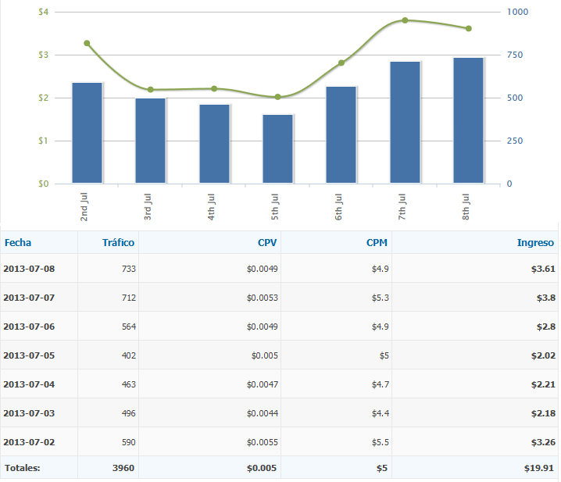Click the 5th Jul blue traffic bar
The width and height of the screenshot is (561, 482).
tap(277, 149)
